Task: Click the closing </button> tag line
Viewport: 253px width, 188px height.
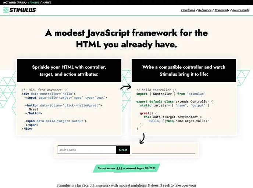Action: coord(33,113)
